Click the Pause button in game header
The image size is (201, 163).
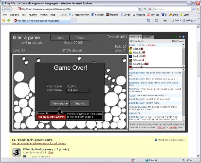point(79,38)
